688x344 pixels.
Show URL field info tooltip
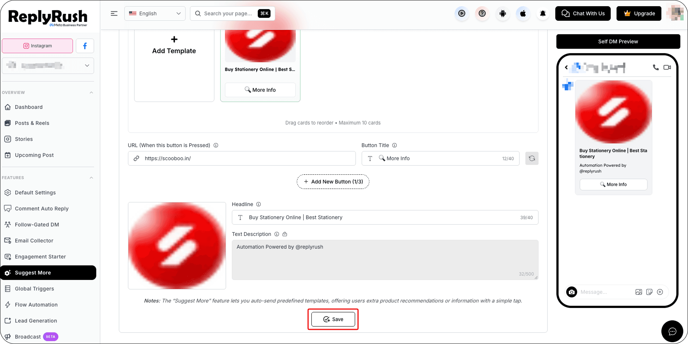(216, 145)
